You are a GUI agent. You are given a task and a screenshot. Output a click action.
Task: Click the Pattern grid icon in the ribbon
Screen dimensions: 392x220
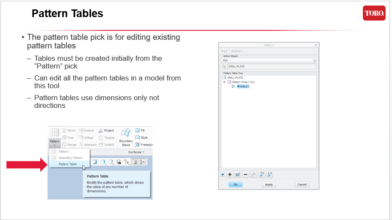point(54,133)
